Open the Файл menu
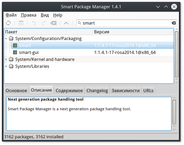Viewport: 184px width, 145px height. (x=11, y=15)
